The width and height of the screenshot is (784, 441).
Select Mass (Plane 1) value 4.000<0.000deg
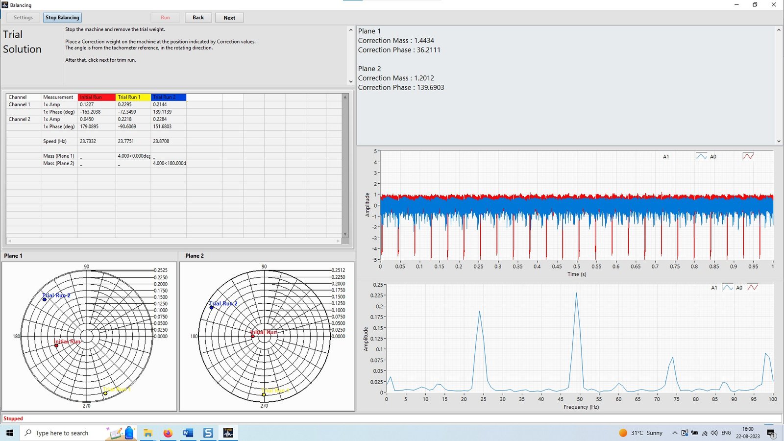[133, 156]
